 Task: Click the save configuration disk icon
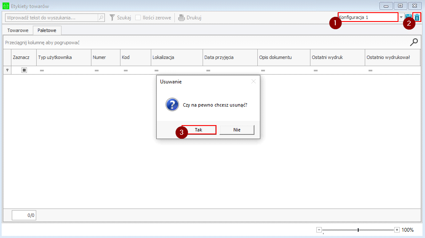point(409,17)
